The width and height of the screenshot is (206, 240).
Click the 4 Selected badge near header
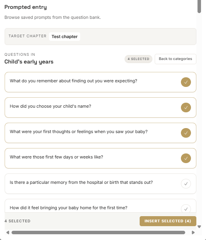(x=138, y=59)
